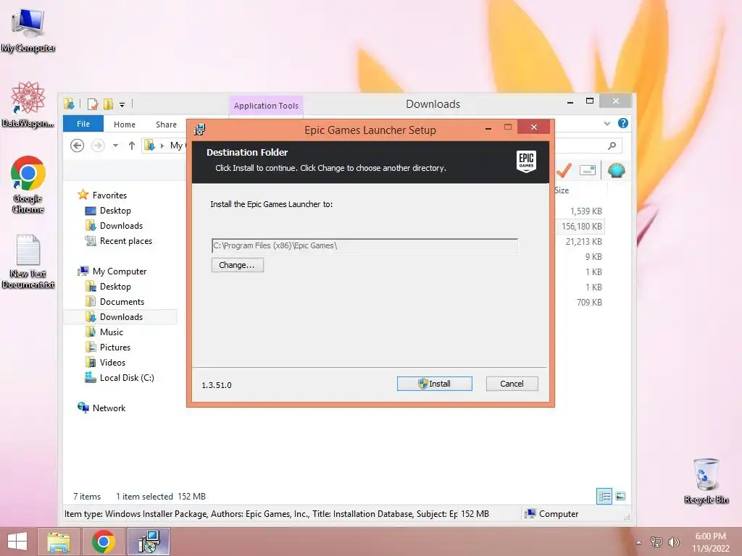Select the Application Tools tab
This screenshot has width=742, height=556.
pyautogui.click(x=266, y=106)
